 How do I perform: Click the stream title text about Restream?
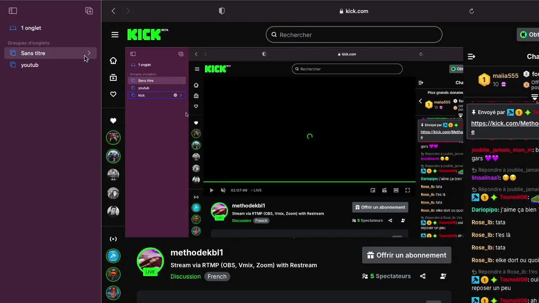(x=244, y=265)
